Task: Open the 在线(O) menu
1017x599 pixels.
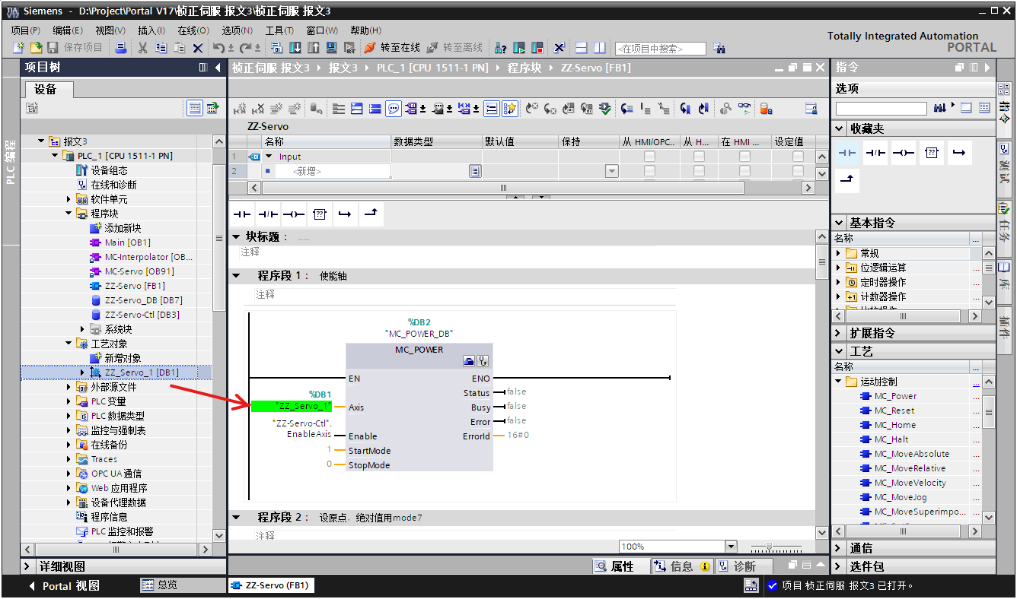Action: [x=193, y=30]
